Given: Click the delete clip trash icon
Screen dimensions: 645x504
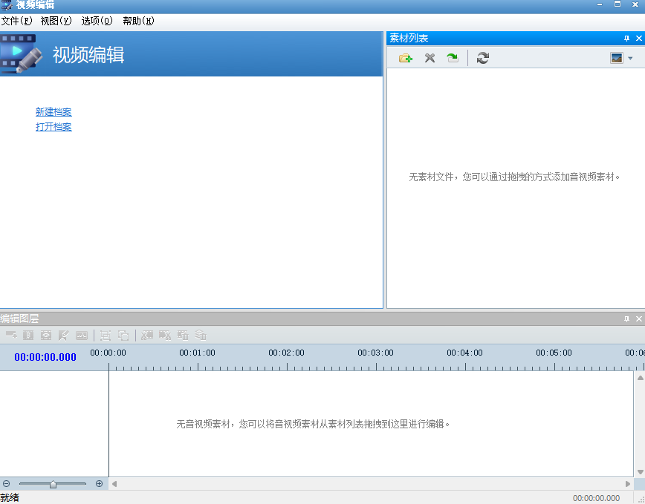Looking at the screenshot, I should coord(183,336).
